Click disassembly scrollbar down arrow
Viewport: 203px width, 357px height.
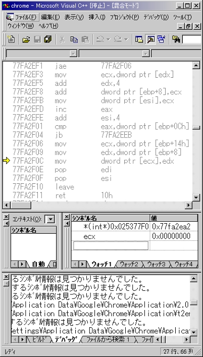pos(196,197)
